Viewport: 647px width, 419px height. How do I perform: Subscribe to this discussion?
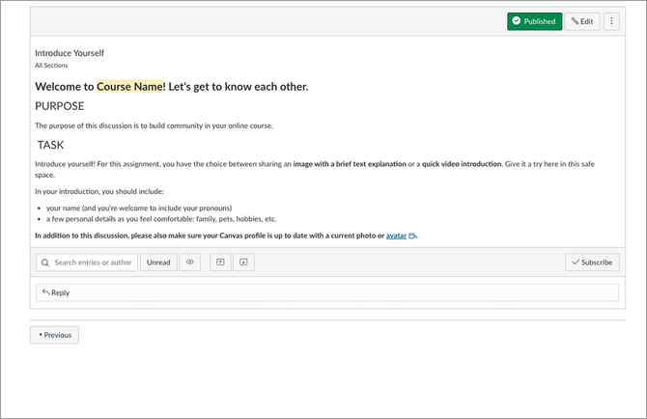[592, 262]
